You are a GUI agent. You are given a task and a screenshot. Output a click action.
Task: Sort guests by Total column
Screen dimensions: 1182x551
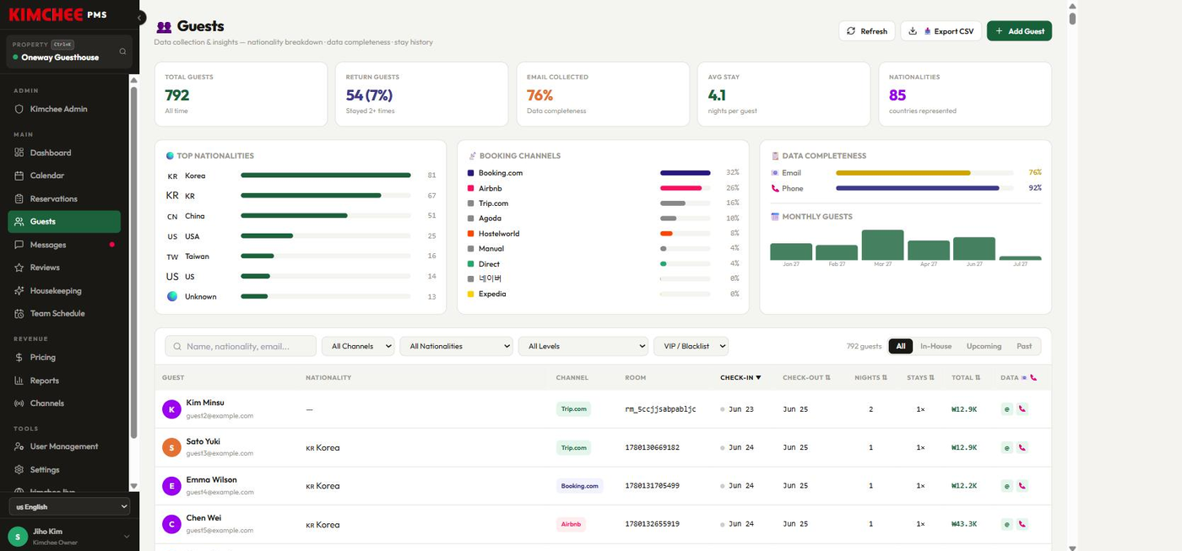pyautogui.click(x=965, y=377)
